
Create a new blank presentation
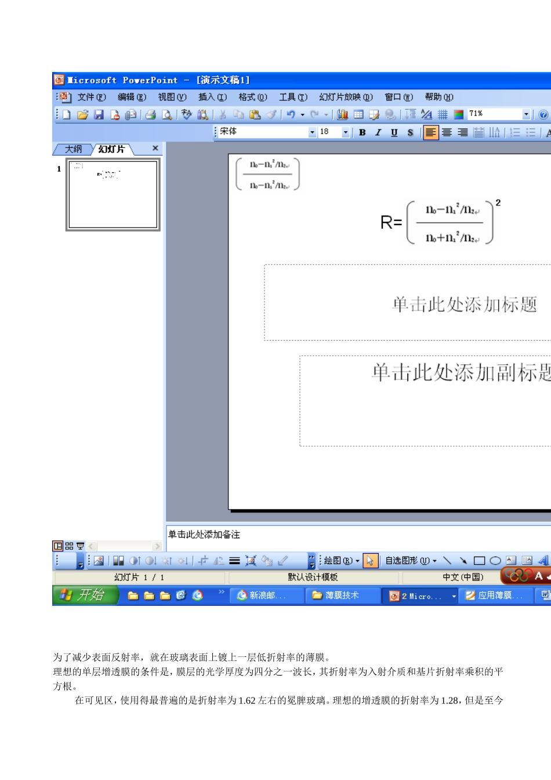point(67,115)
